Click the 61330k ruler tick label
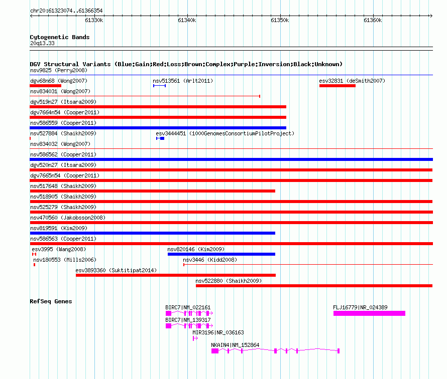The width and height of the screenshot is (447, 379). click(94, 20)
